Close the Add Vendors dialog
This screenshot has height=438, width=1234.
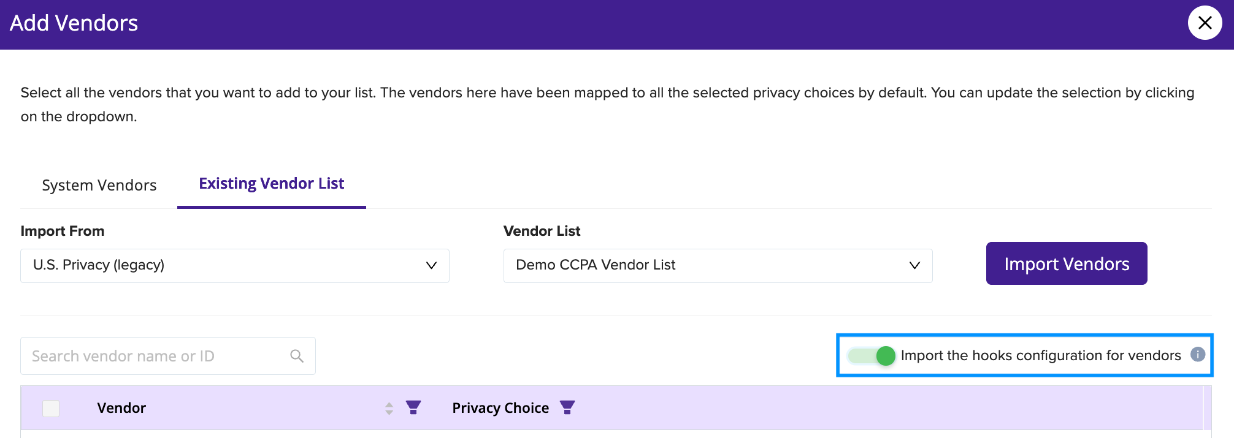1205,23
